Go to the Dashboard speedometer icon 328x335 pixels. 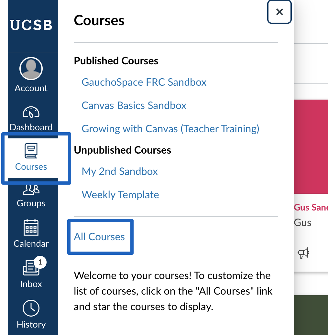pyautogui.click(x=31, y=112)
